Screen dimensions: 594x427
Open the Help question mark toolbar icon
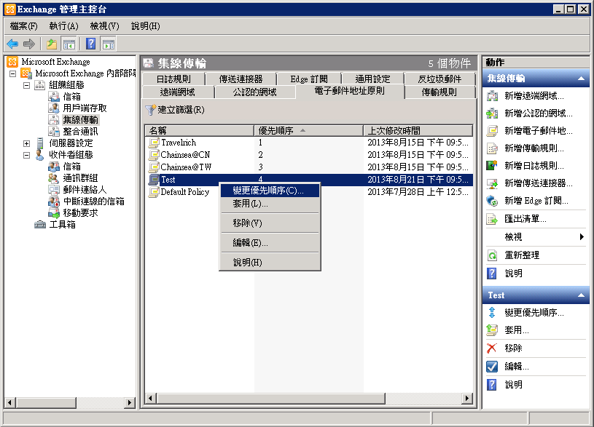coord(91,44)
